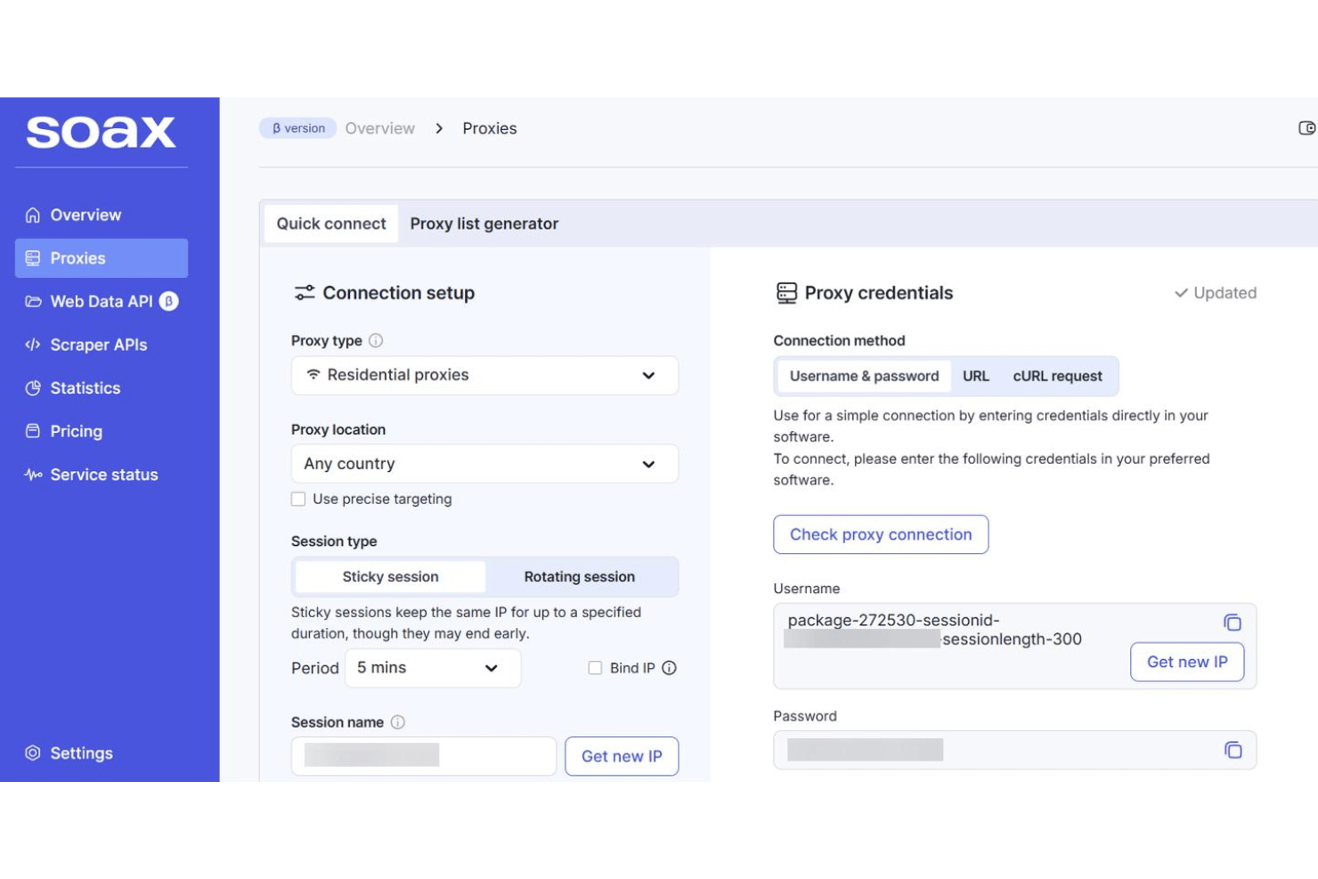Click Get new IP in Username box
Viewport: 1318px width, 879px height.
click(1187, 662)
